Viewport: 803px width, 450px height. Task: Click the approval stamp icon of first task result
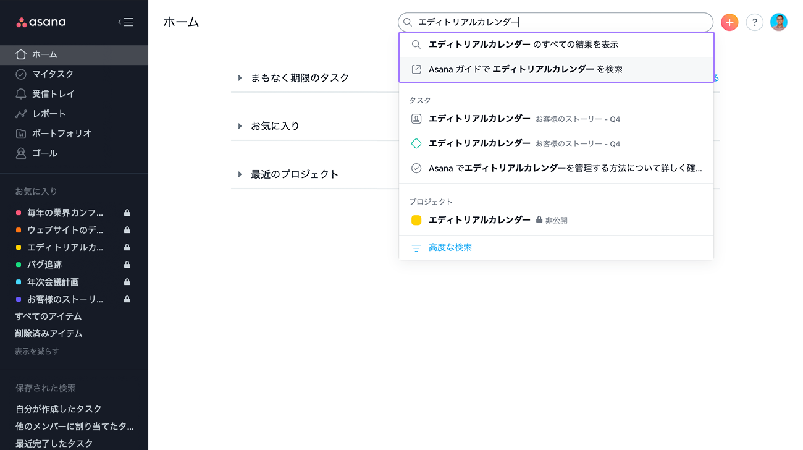coord(416,119)
